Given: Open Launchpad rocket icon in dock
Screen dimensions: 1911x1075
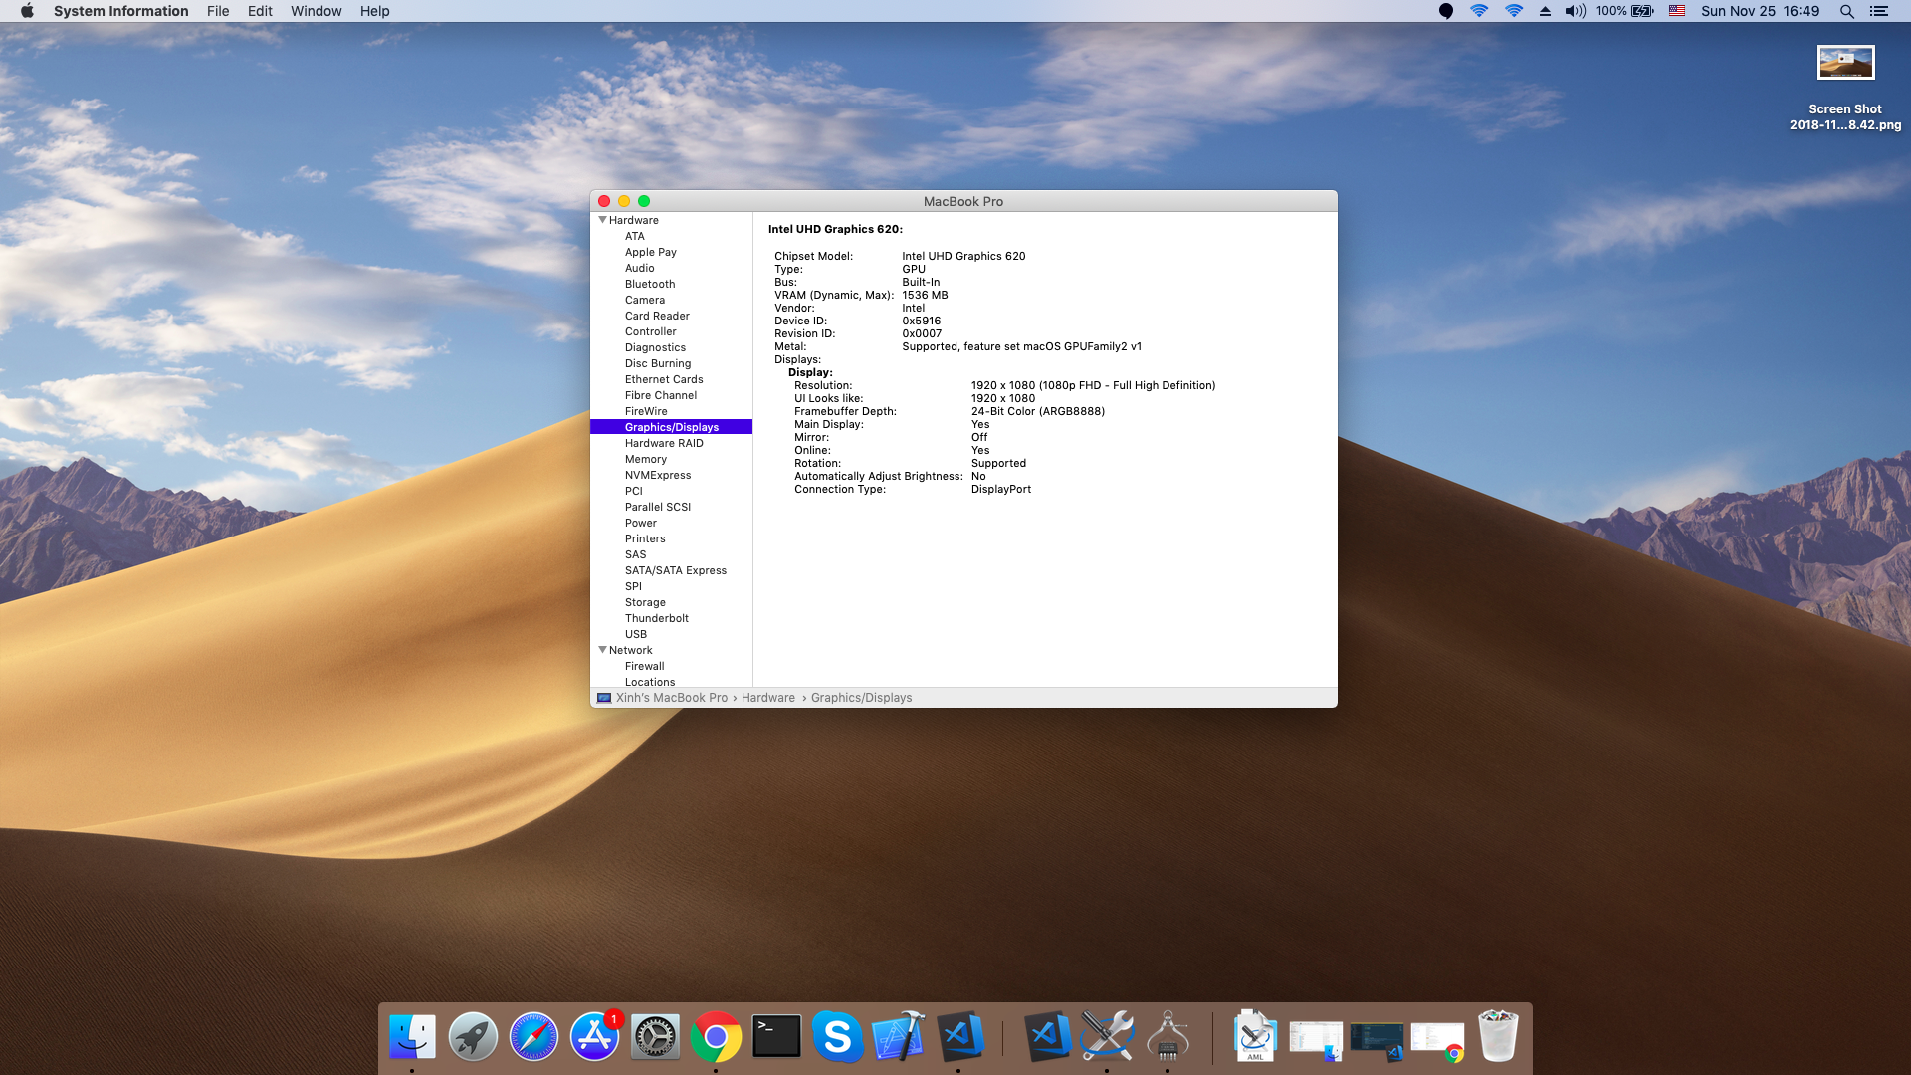Looking at the screenshot, I should (x=473, y=1037).
